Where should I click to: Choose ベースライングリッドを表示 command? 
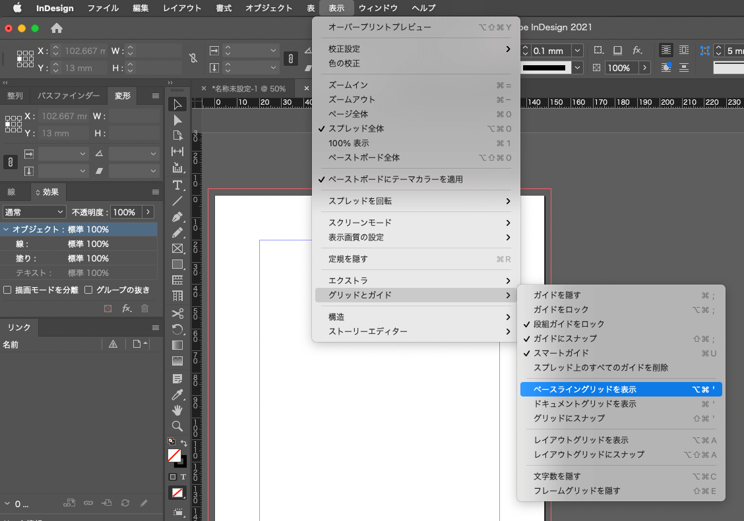[586, 389]
